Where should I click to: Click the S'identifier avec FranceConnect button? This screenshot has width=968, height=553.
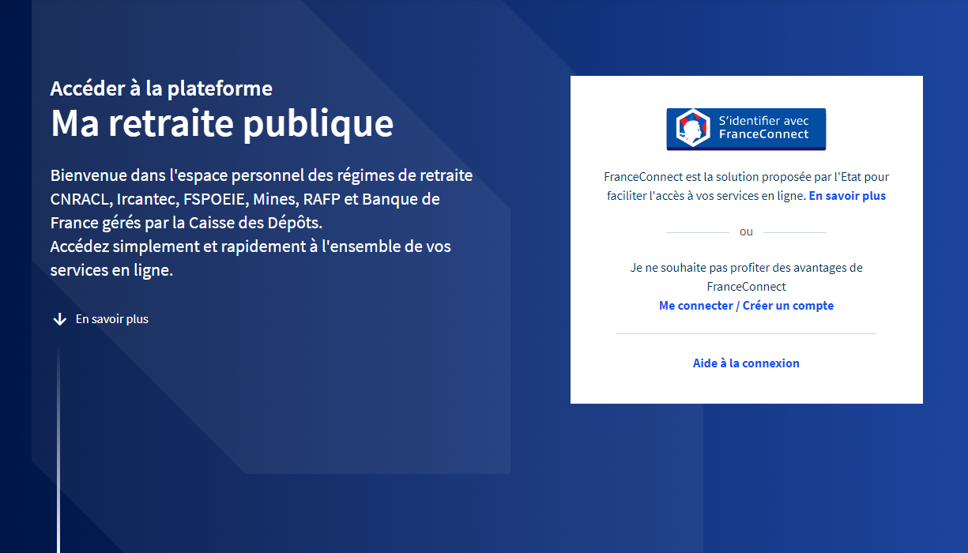pos(746,129)
